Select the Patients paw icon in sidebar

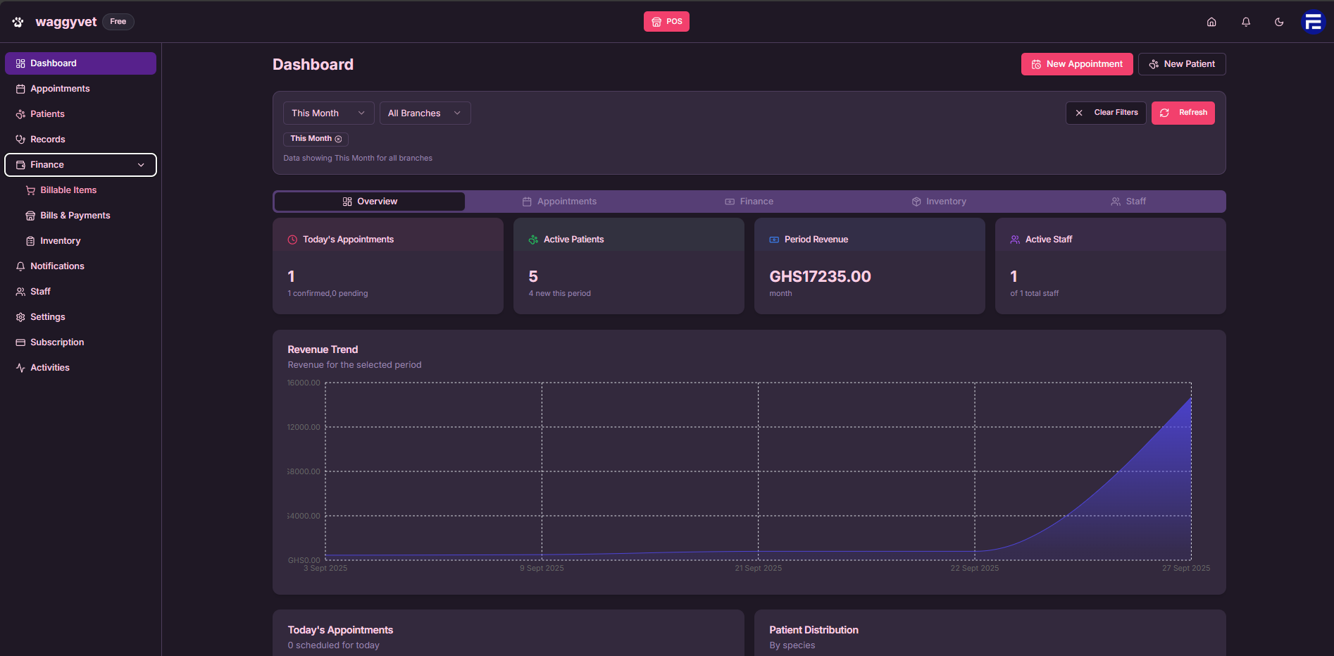20,113
